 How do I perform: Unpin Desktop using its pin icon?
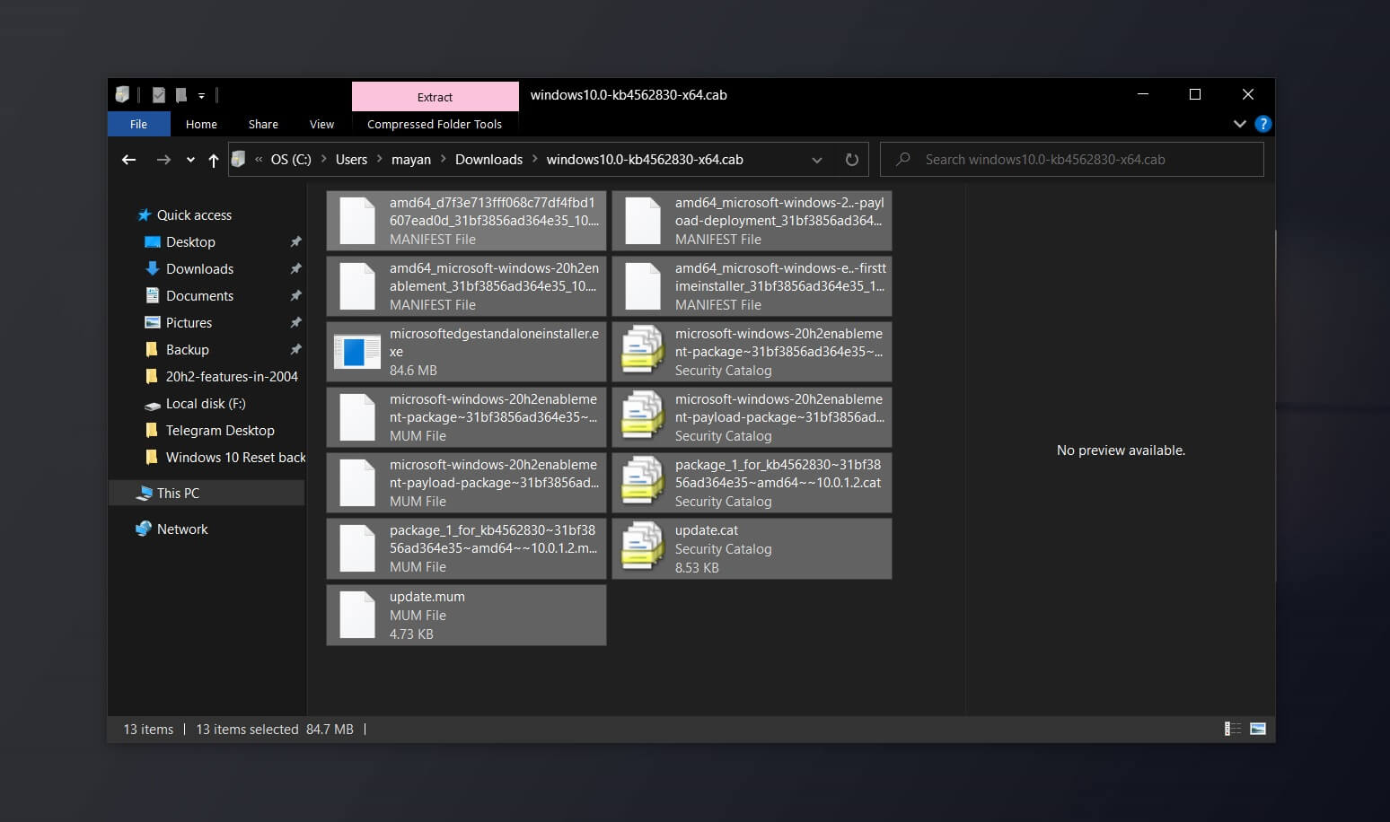(x=295, y=242)
